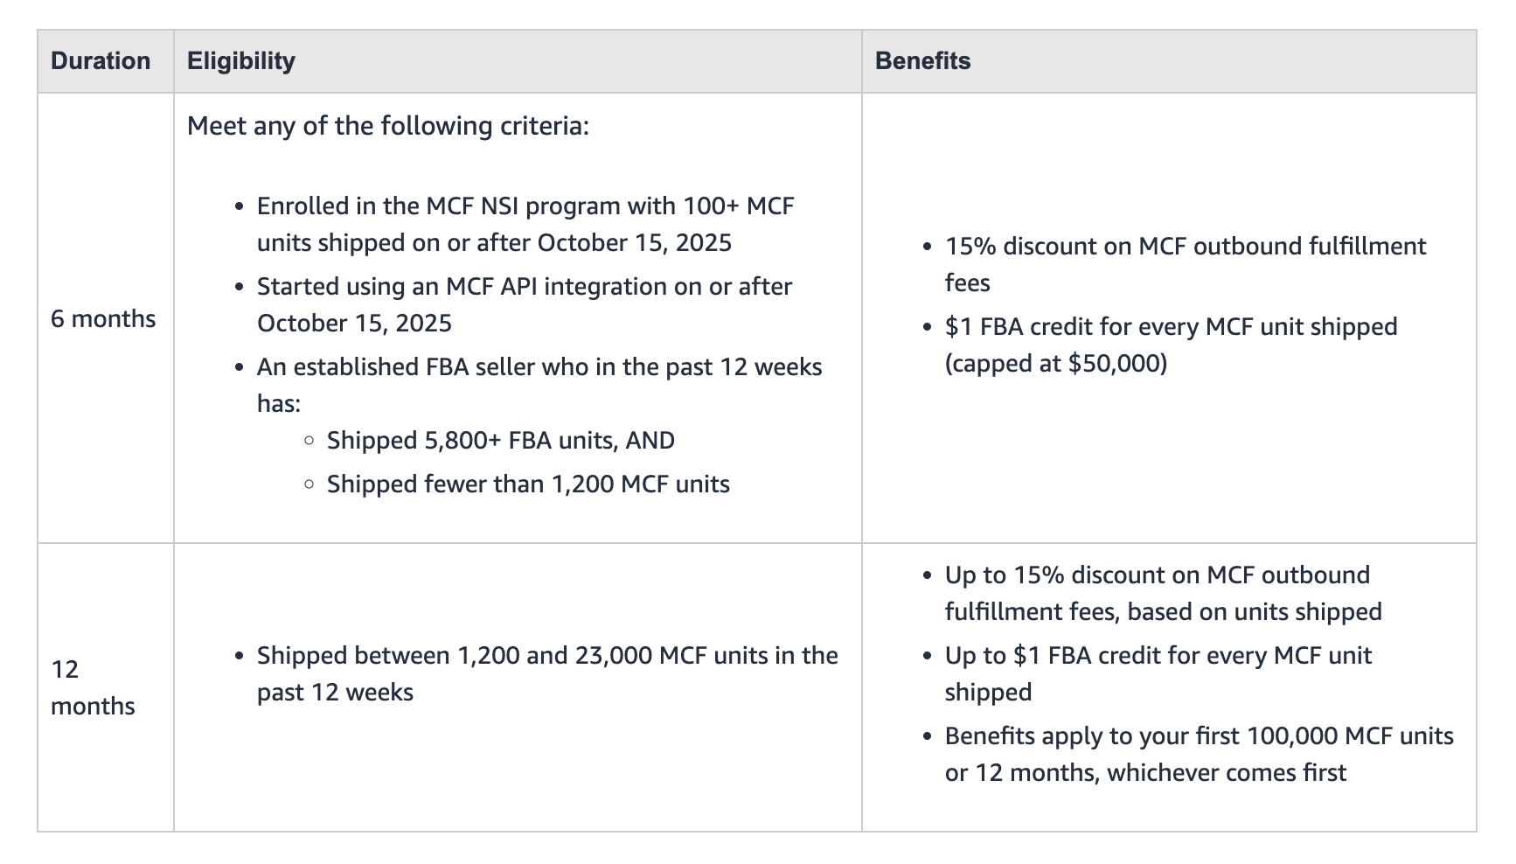The image size is (1516, 864).
Task: Click the "first 100,000 MCF units" bullet
Action: (1199, 736)
